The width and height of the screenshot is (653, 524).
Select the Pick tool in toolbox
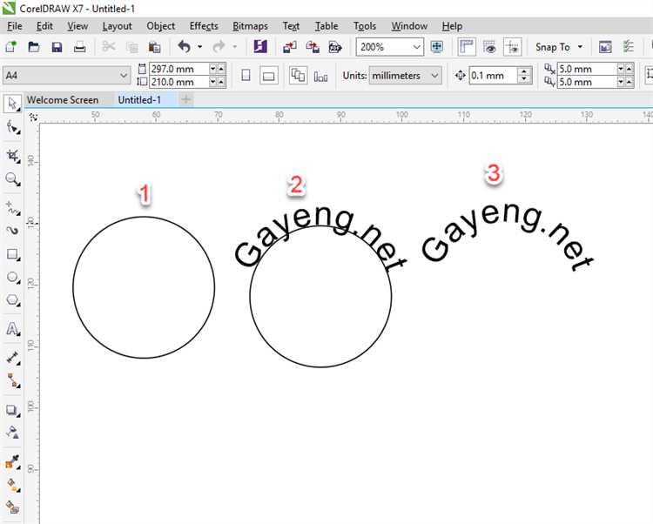click(12, 104)
